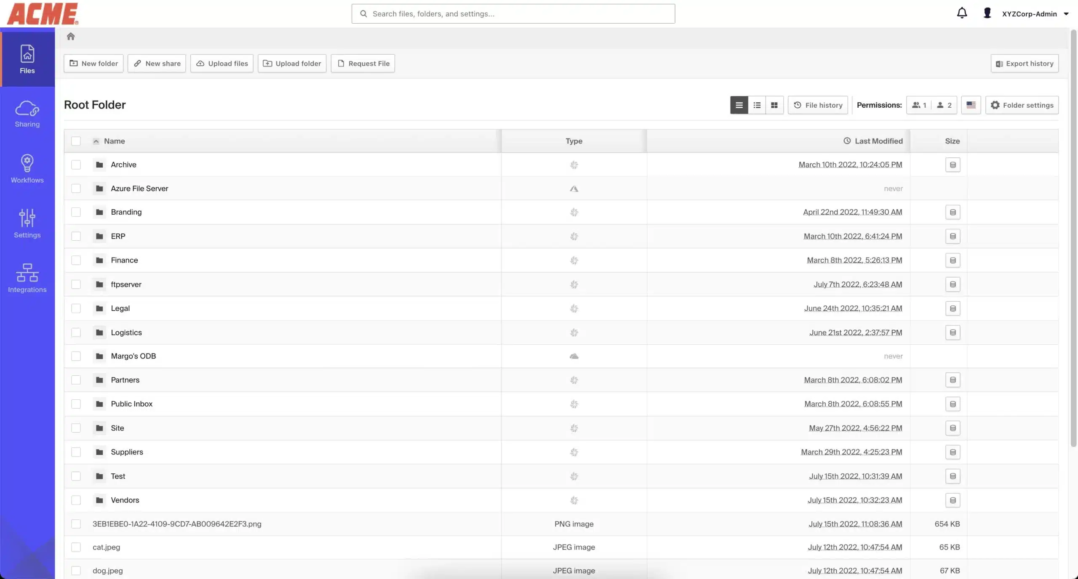Open the Public Inbox folder

tap(132, 404)
